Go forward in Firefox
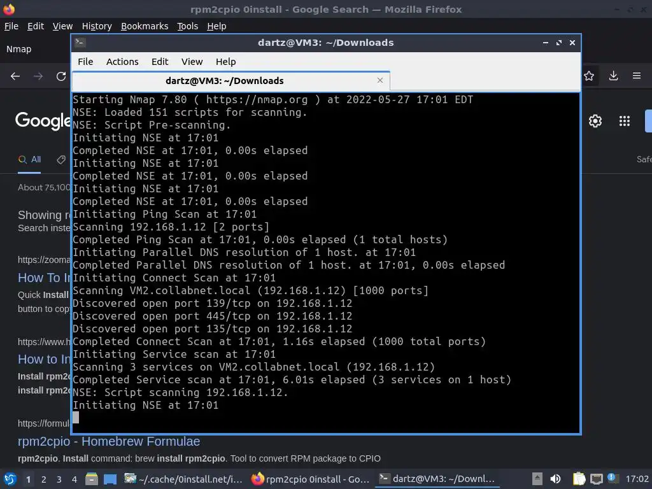 [x=38, y=76]
